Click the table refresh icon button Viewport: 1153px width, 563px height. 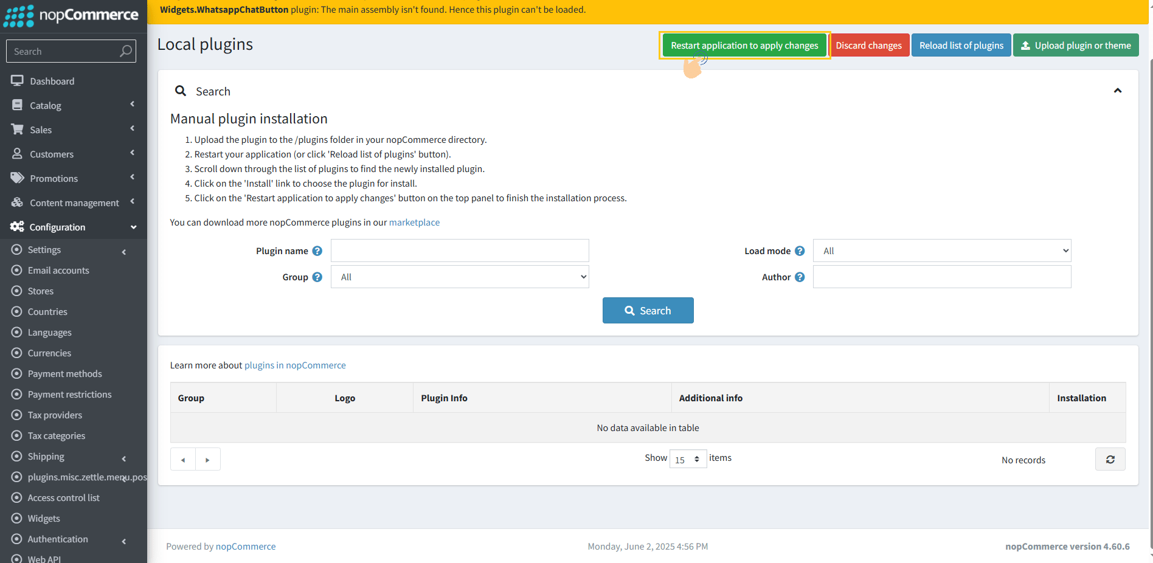(x=1110, y=460)
